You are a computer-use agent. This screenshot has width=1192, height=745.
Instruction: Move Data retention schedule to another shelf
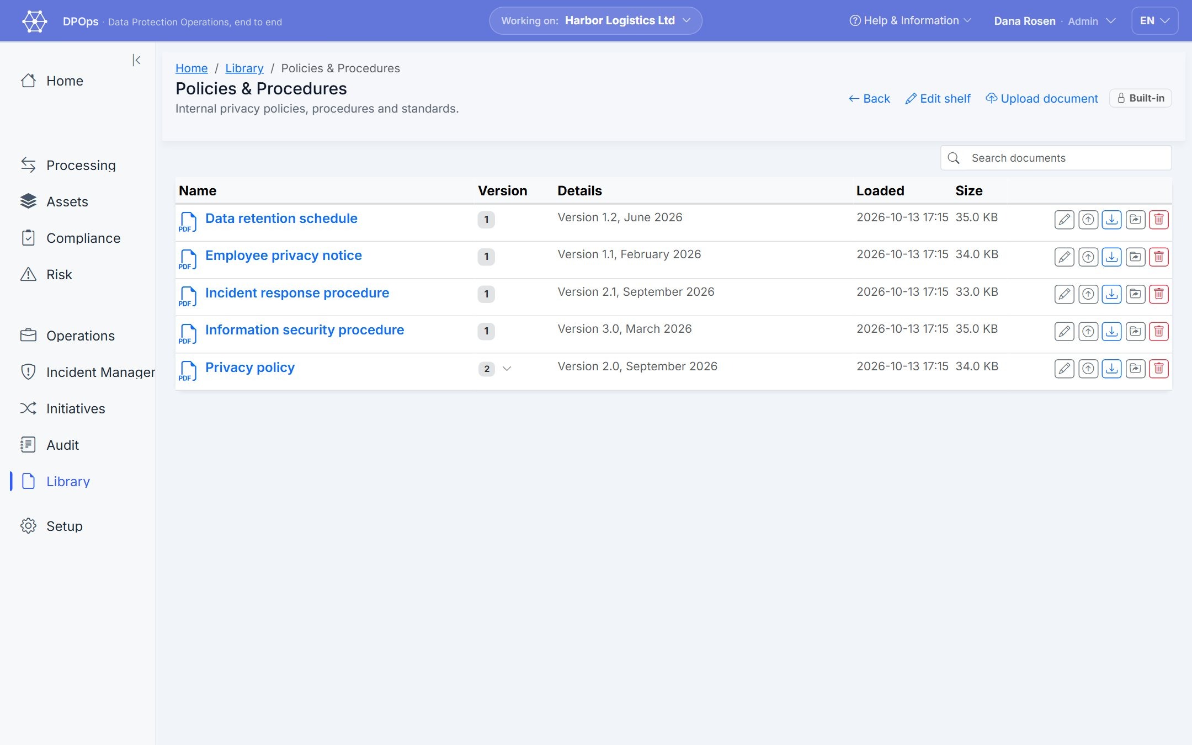(1135, 220)
